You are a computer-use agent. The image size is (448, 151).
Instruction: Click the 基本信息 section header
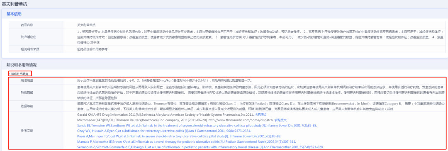tap(14, 14)
